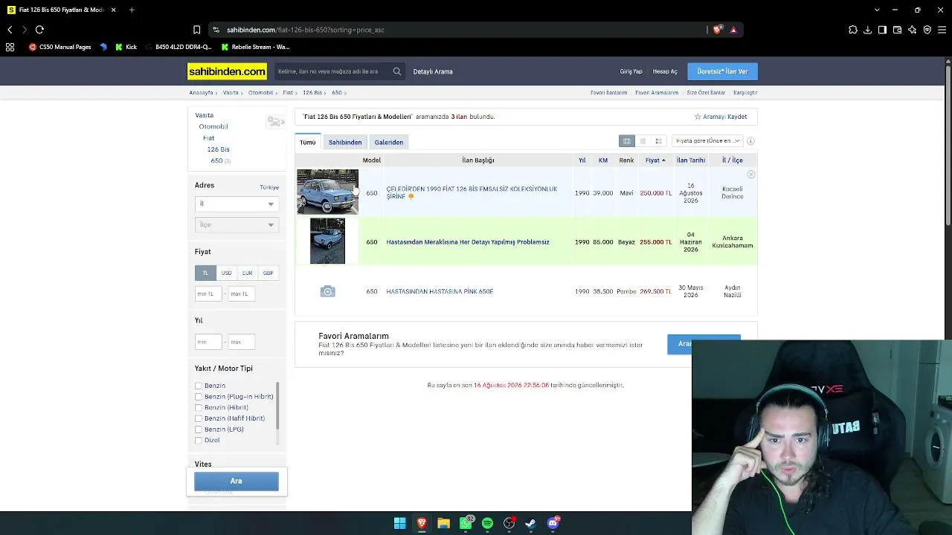Check the Benzin fuel type checkbox
Image resolution: width=952 pixels, height=535 pixels.
(199, 386)
